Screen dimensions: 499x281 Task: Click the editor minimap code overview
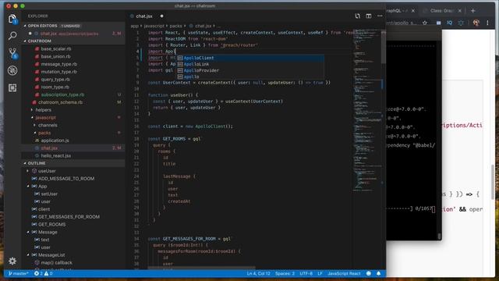[367, 110]
